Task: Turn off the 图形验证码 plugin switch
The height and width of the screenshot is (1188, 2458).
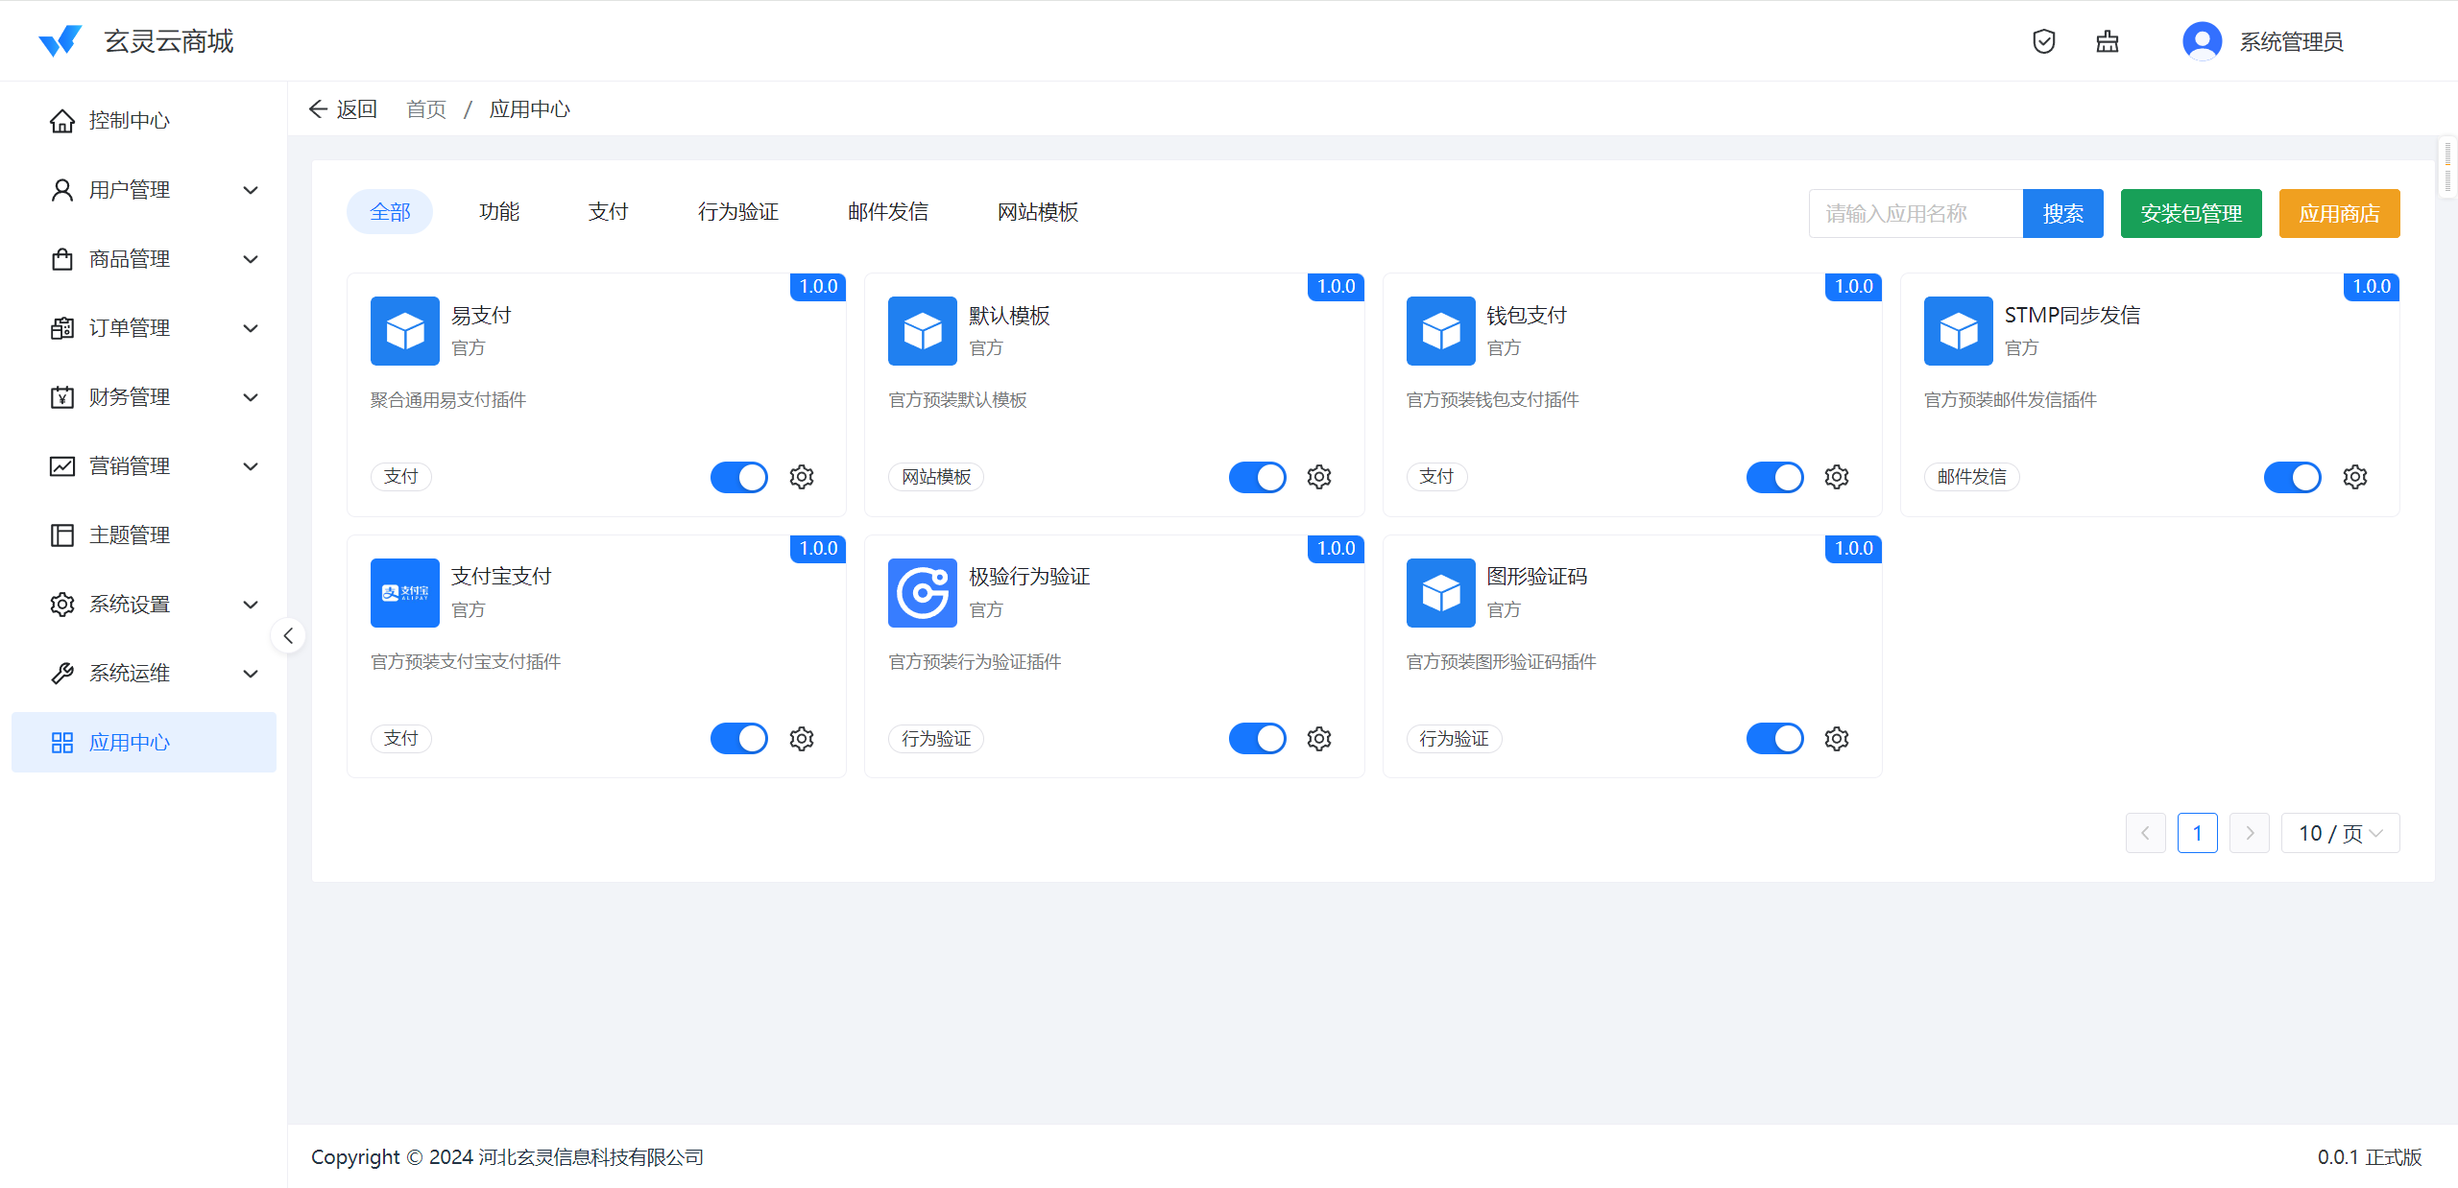Action: pos(1774,739)
